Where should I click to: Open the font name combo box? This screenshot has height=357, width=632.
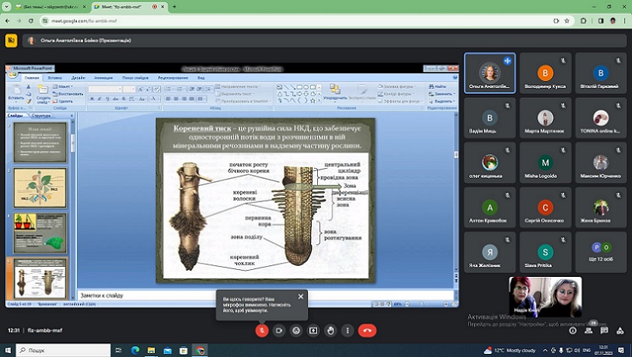coord(105,89)
